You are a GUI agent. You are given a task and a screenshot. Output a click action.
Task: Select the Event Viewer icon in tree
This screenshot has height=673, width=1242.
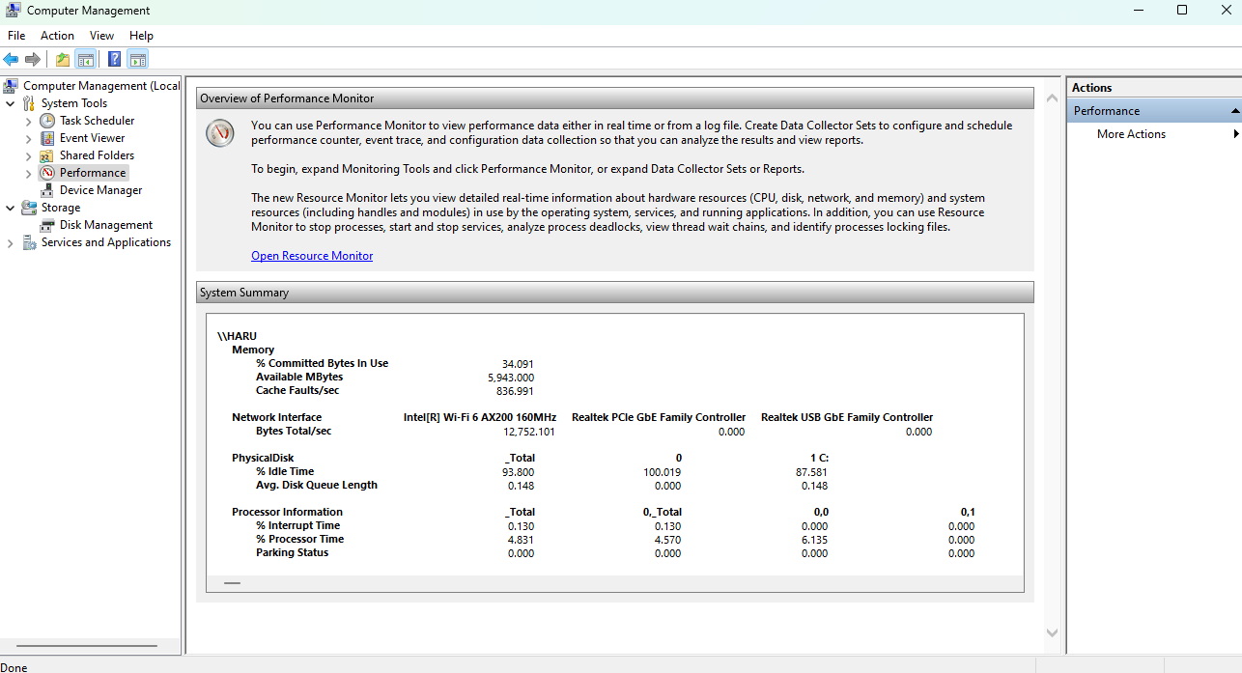tap(47, 138)
